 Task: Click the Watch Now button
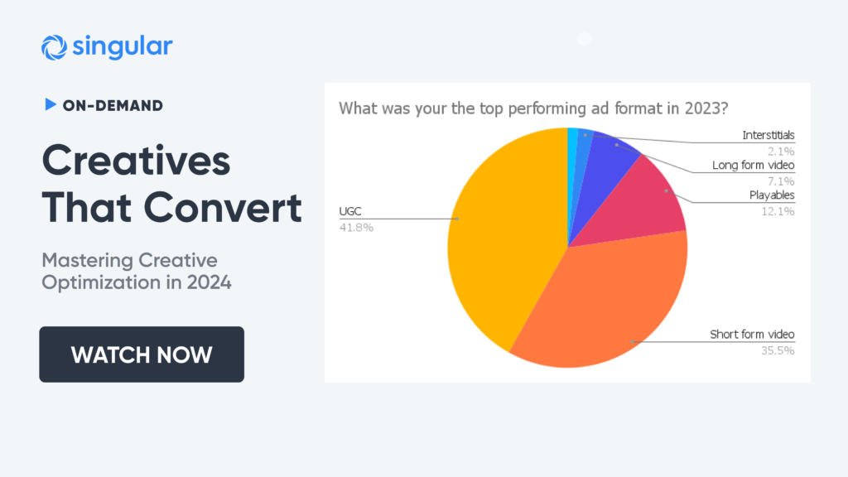pyautogui.click(x=142, y=354)
